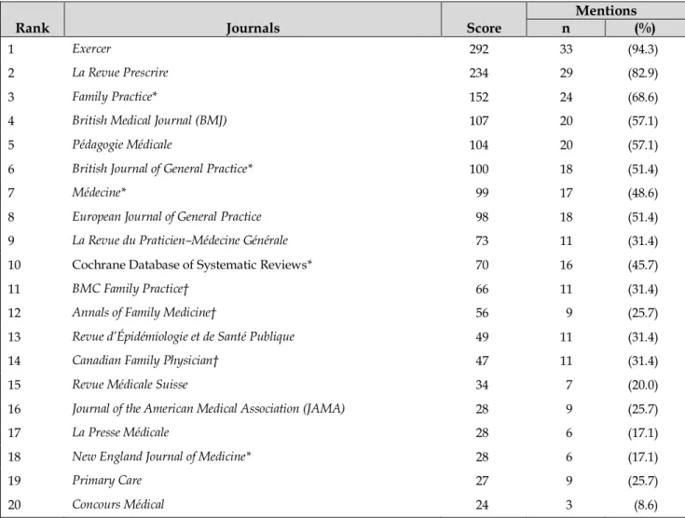Select New England Journal of Medicine*
The height and width of the screenshot is (518, 685).
point(161,457)
